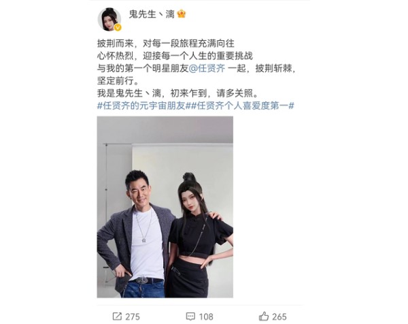This screenshot has width=408, height=324.
Task: Open the @任贤齐 mention link
Action: (x=207, y=68)
